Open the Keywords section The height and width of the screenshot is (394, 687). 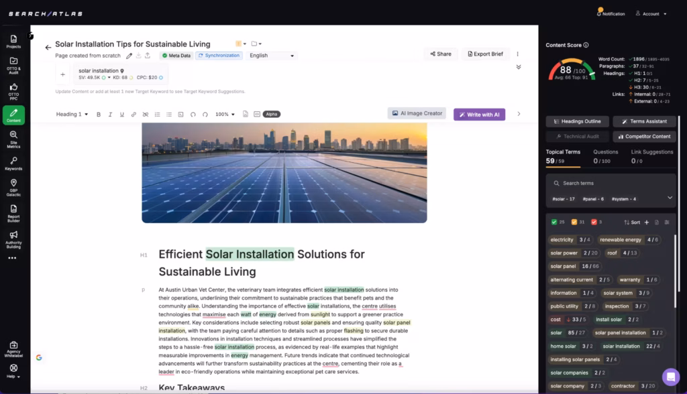click(13, 163)
